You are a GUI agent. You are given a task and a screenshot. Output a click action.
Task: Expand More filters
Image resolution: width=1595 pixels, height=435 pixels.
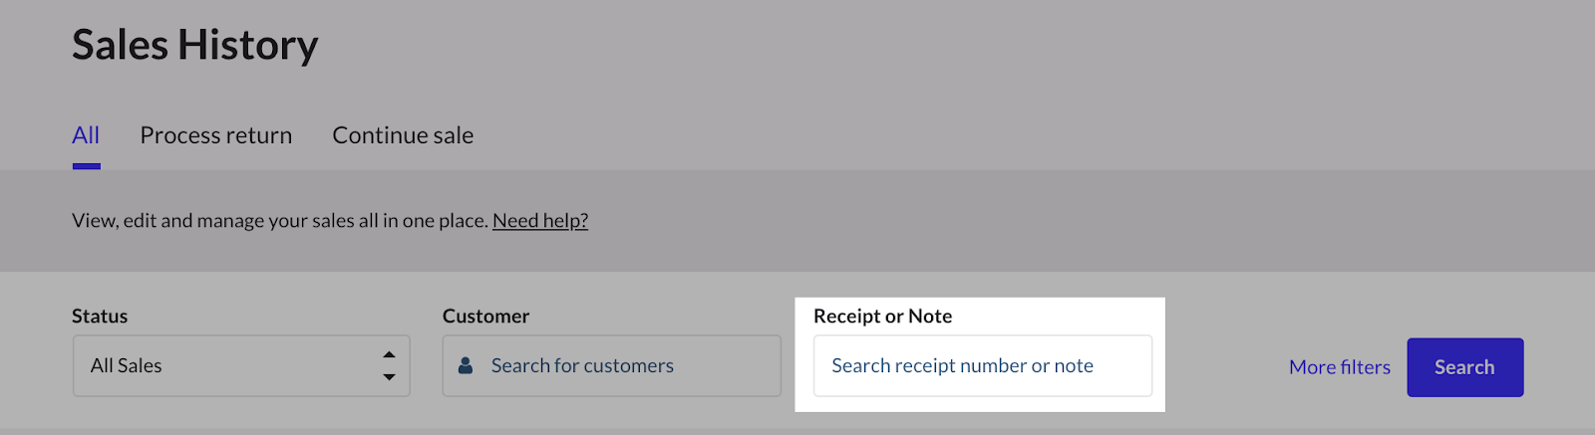pyautogui.click(x=1339, y=367)
